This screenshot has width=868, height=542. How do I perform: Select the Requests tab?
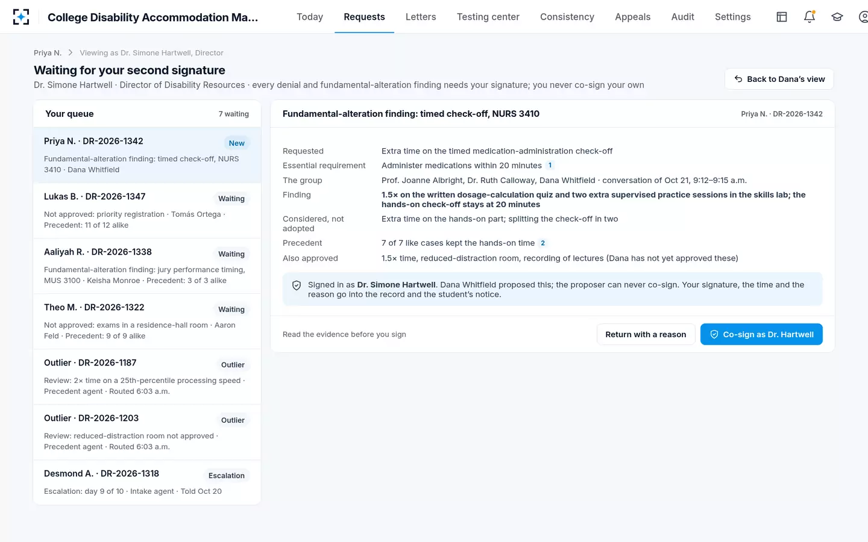pyautogui.click(x=364, y=17)
